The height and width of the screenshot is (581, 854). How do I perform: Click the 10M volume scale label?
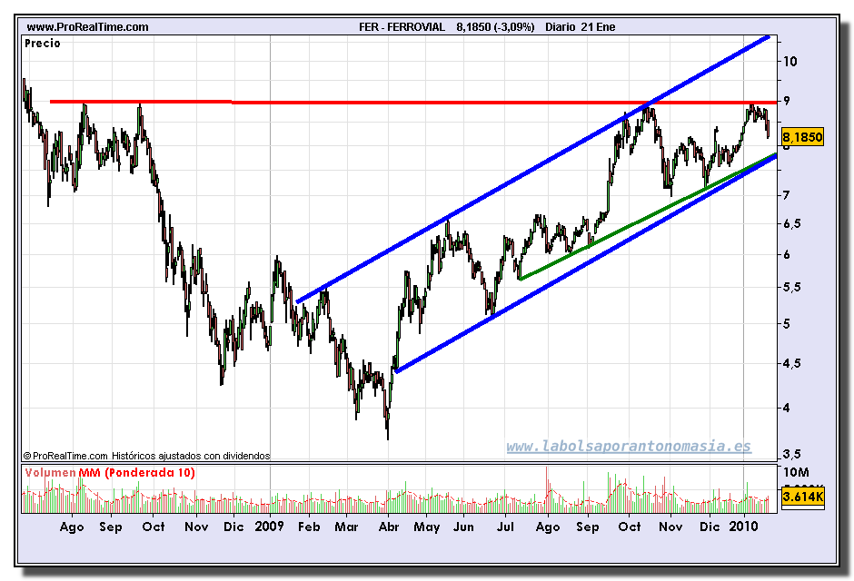[x=796, y=472]
